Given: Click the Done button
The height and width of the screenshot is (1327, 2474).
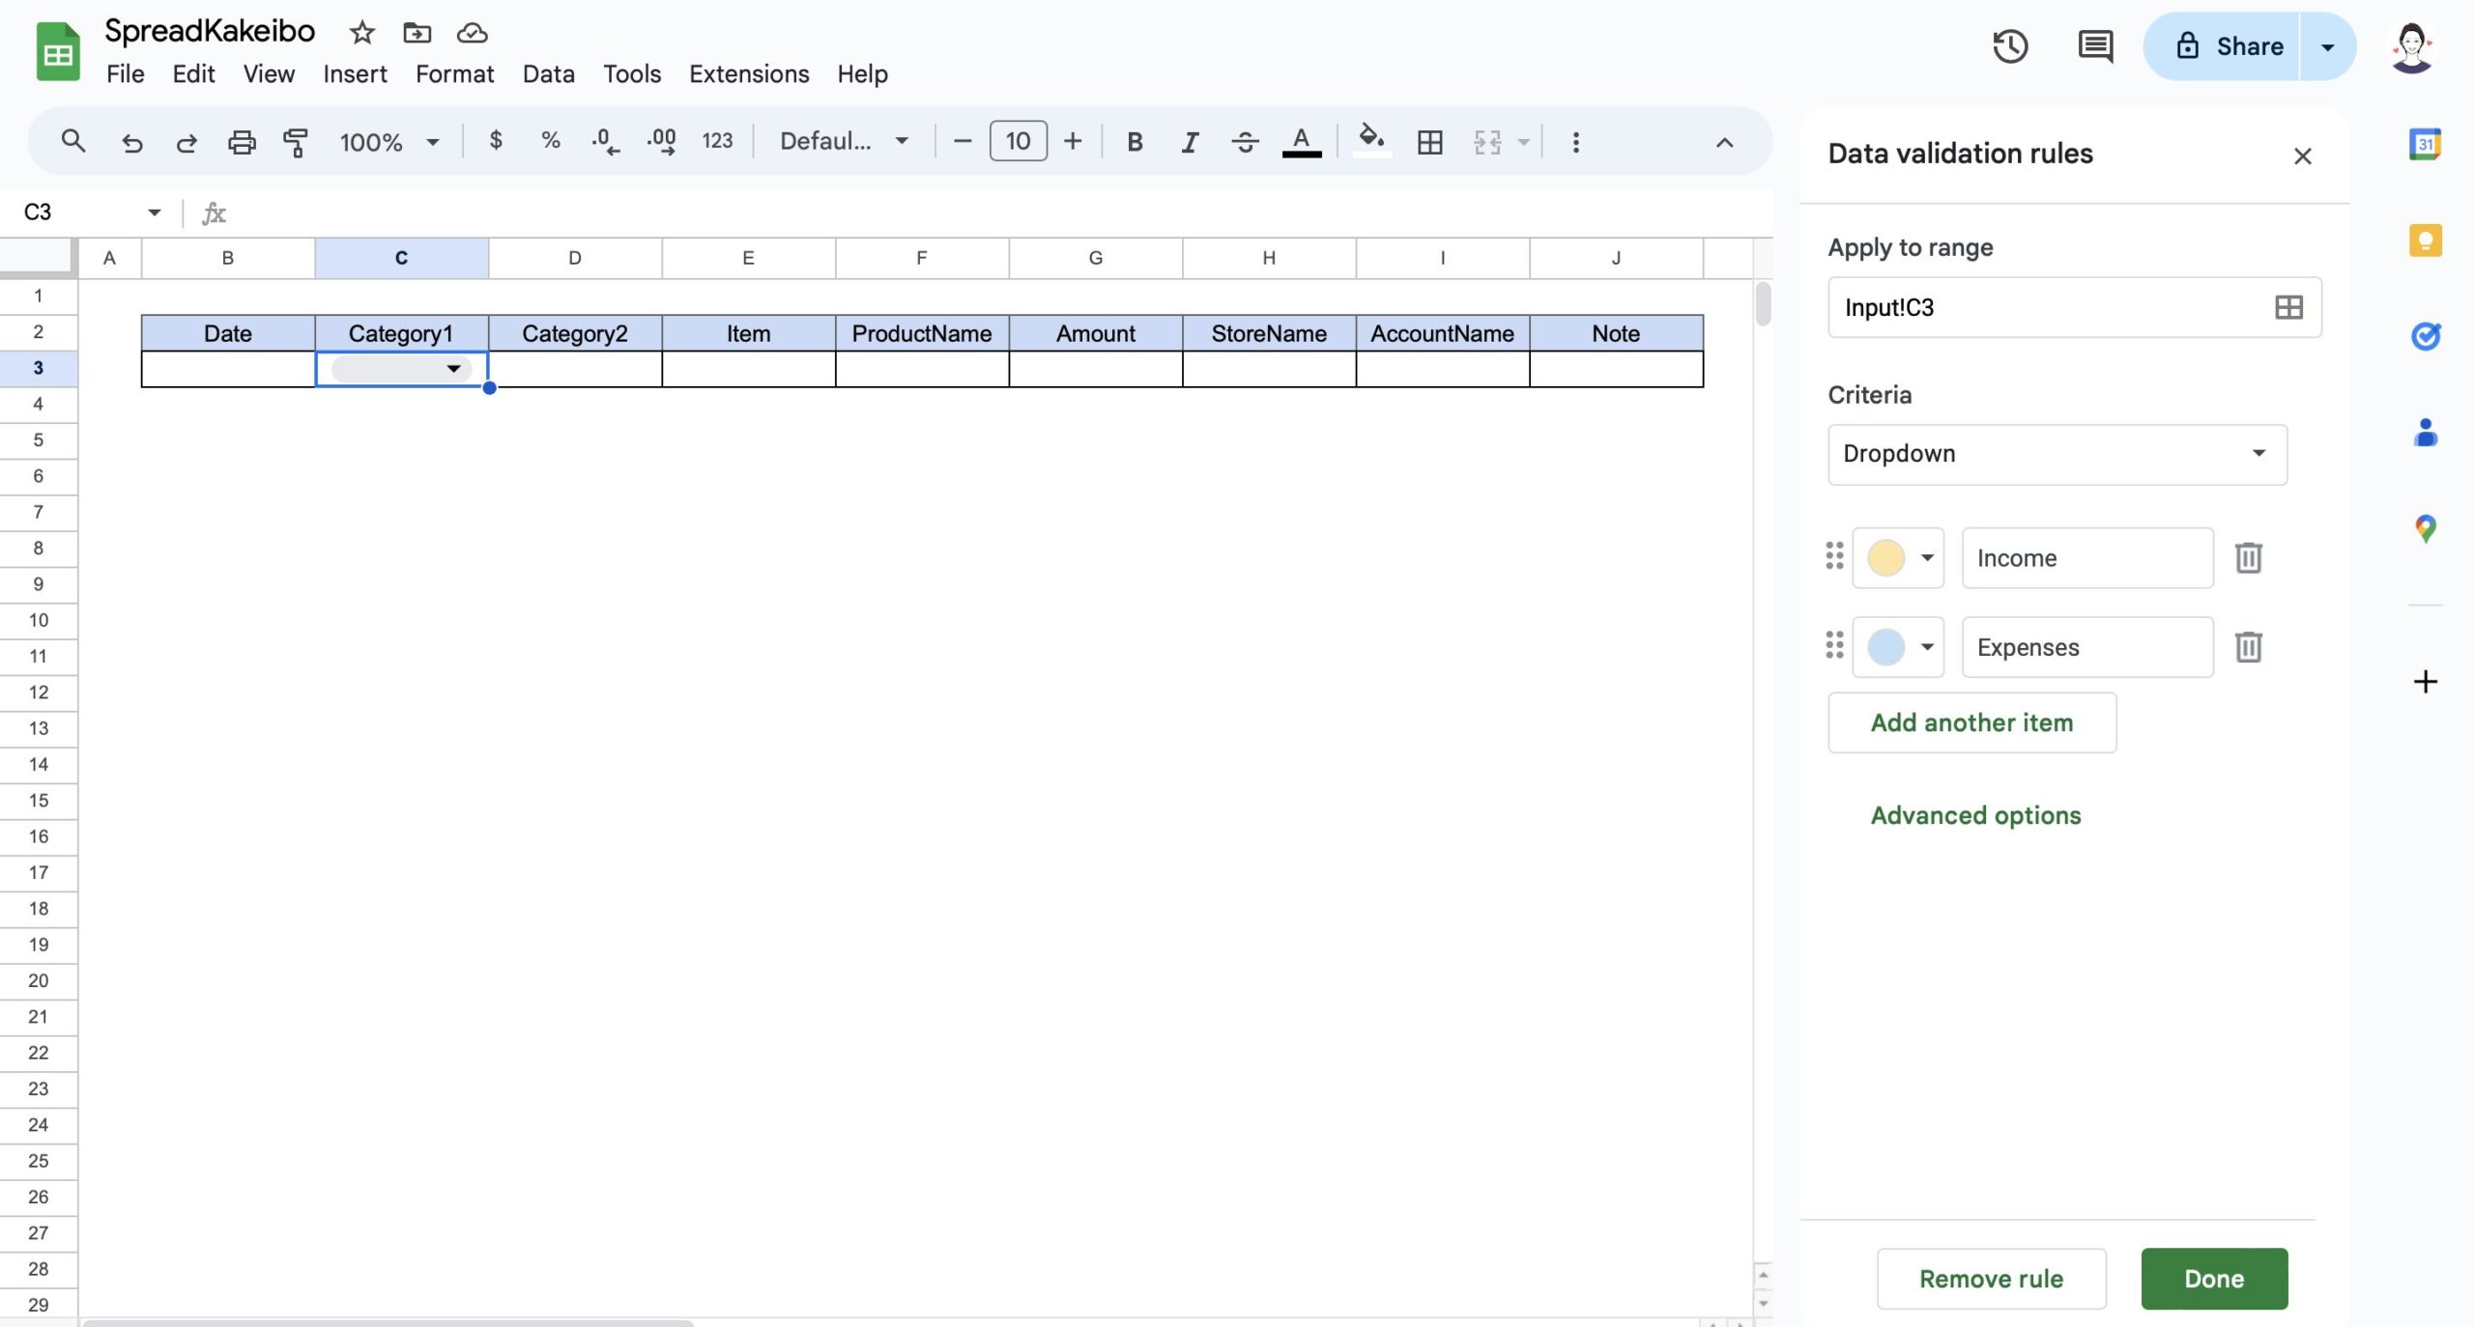Looking at the screenshot, I should (2213, 1278).
